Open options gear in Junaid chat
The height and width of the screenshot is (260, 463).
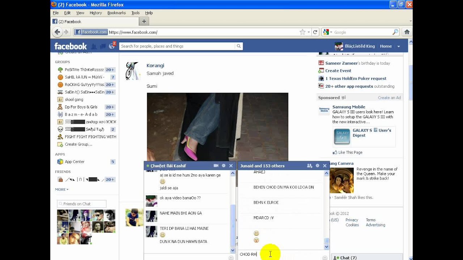tap(317, 166)
